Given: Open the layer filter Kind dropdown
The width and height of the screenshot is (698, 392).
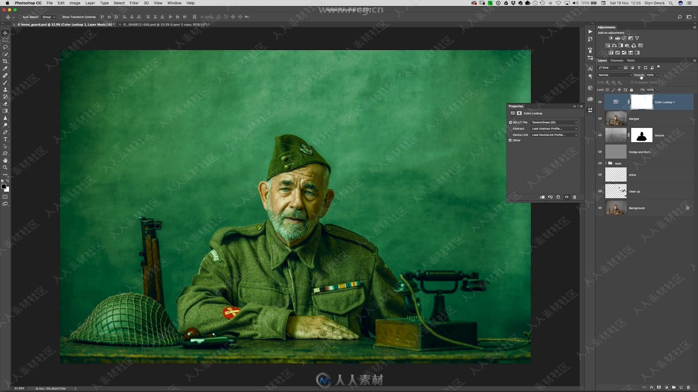Looking at the screenshot, I should pos(609,68).
